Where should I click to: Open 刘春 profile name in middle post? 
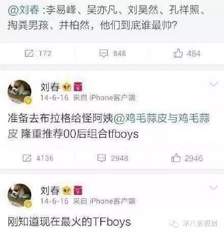pyautogui.click(x=50, y=87)
